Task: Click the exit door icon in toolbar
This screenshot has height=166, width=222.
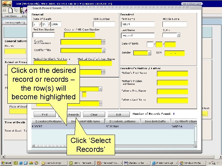Action: [22, 10]
